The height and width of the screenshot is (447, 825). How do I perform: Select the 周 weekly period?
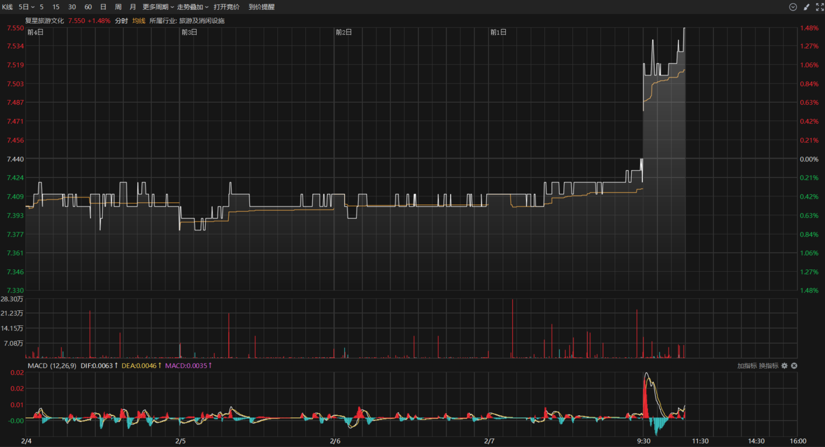click(x=118, y=7)
